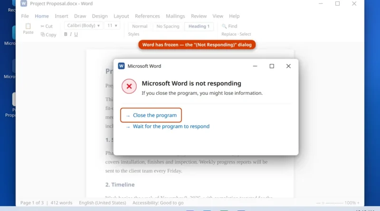Image resolution: width=380 pixels, height=211 pixels.
Task: Click the 412 words count
Action: (x=61, y=203)
